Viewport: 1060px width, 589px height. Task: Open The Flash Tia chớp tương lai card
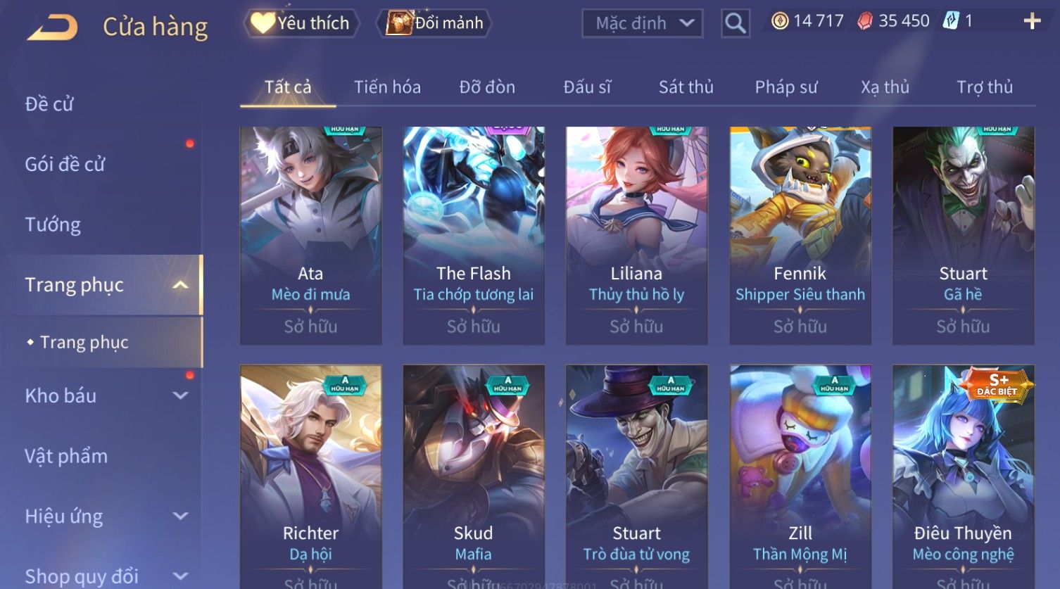474,236
